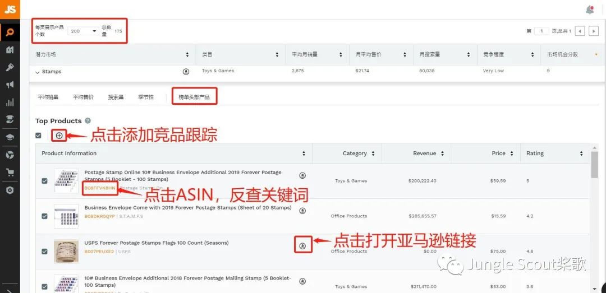The height and width of the screenshot is (293, 606).
Task: Uncheck the 2018 Forever Mailing Stamp row
Action: coord(44,286)
